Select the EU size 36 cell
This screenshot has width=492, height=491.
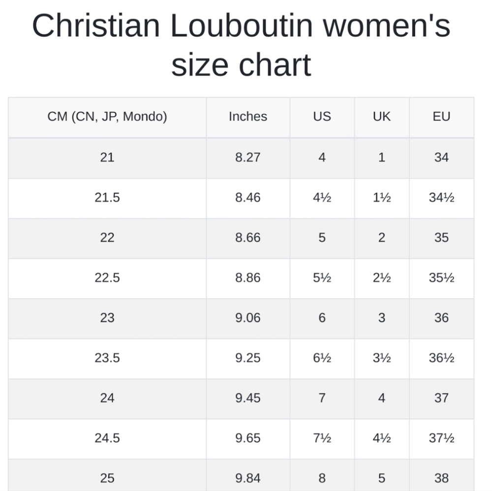click(x=441, y=318)
